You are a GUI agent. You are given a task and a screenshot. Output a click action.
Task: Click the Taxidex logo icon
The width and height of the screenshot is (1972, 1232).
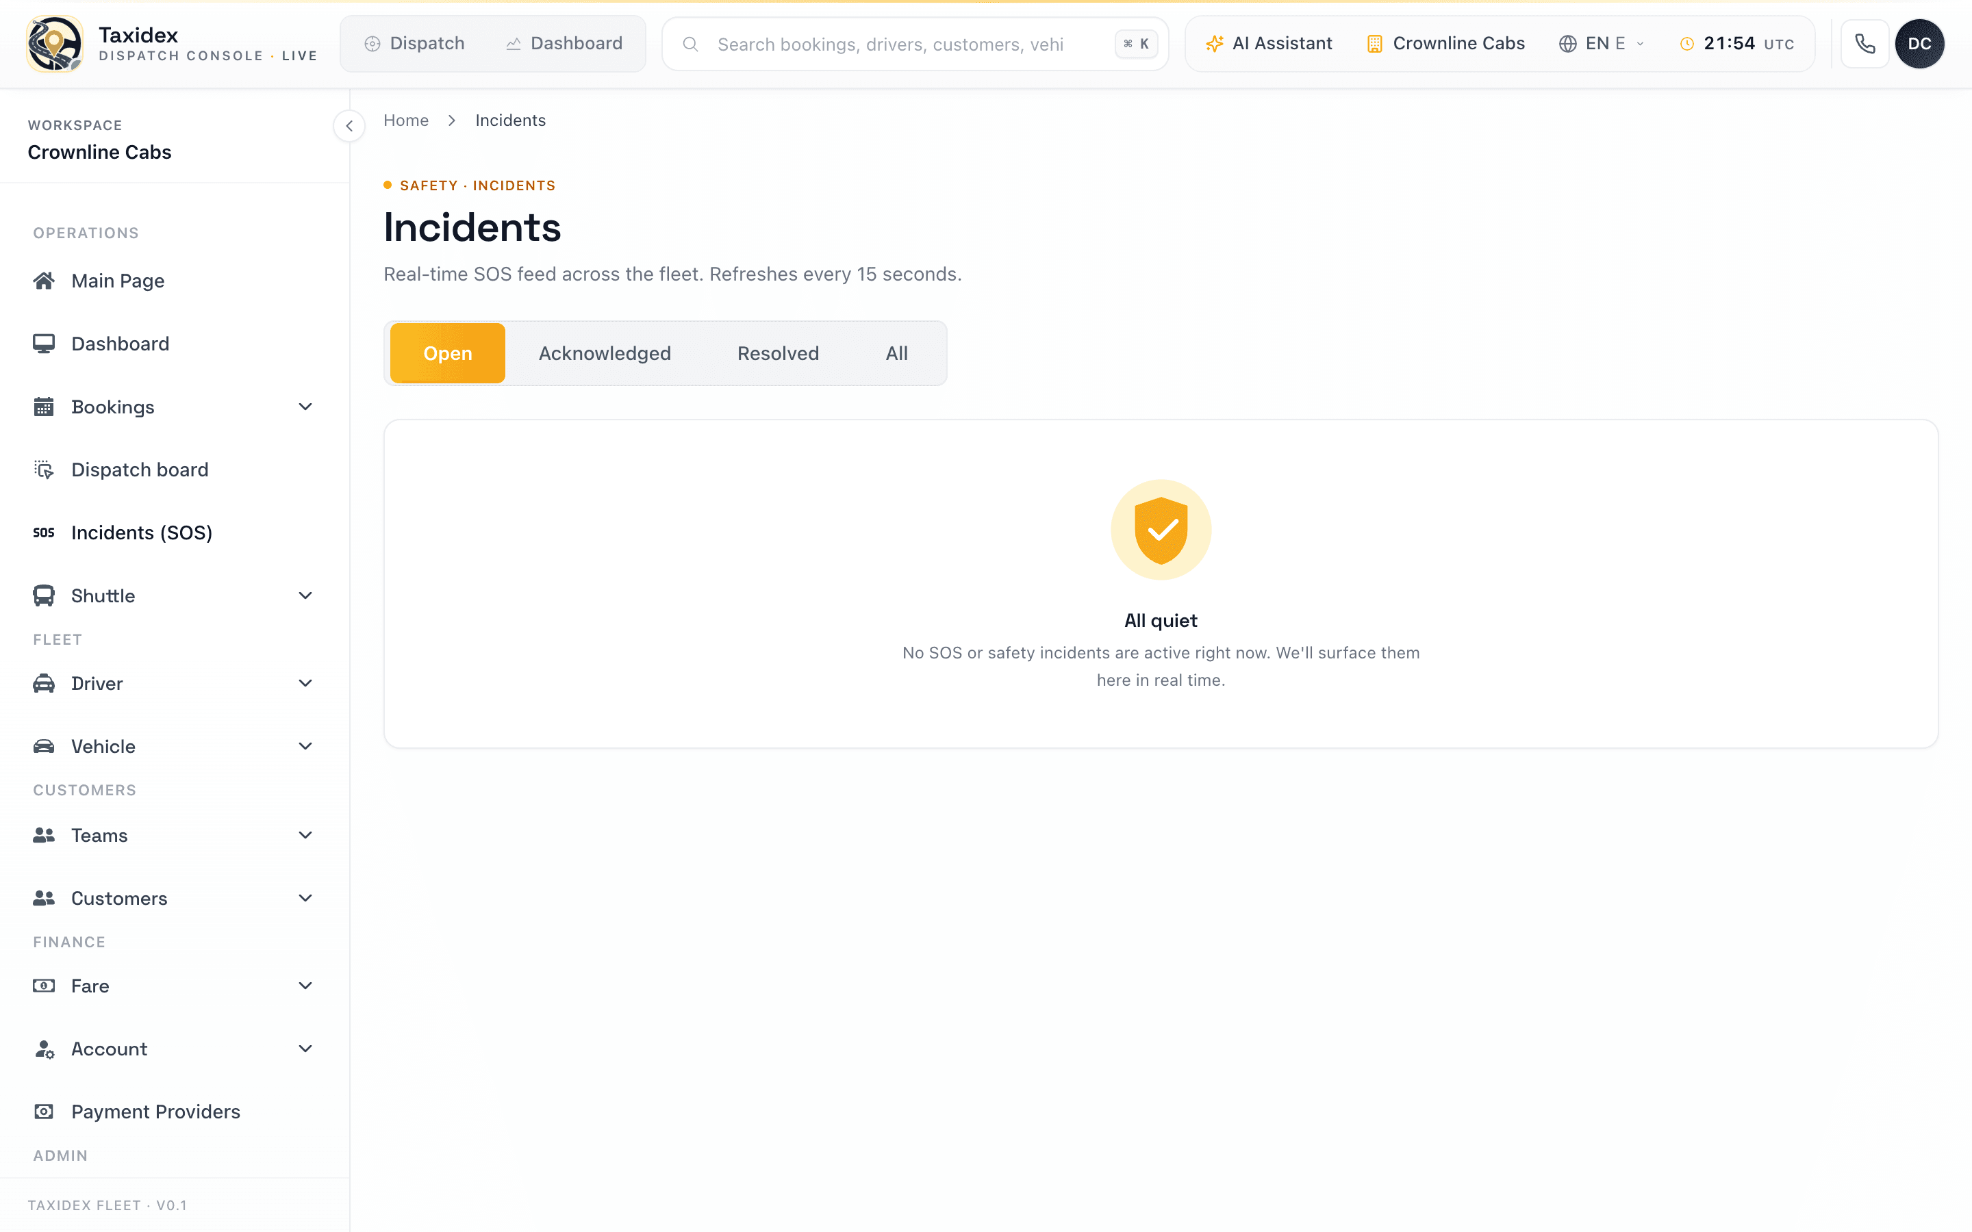pos(55,44)
